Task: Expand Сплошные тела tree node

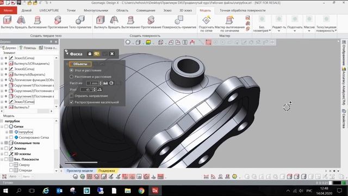Action: (2, 143)
